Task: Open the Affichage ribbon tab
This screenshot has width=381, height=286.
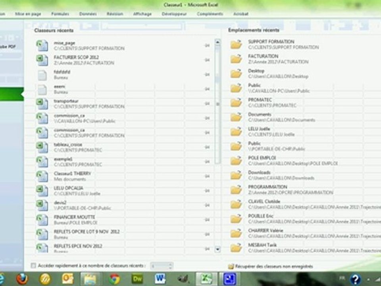Action: (142, 14)
